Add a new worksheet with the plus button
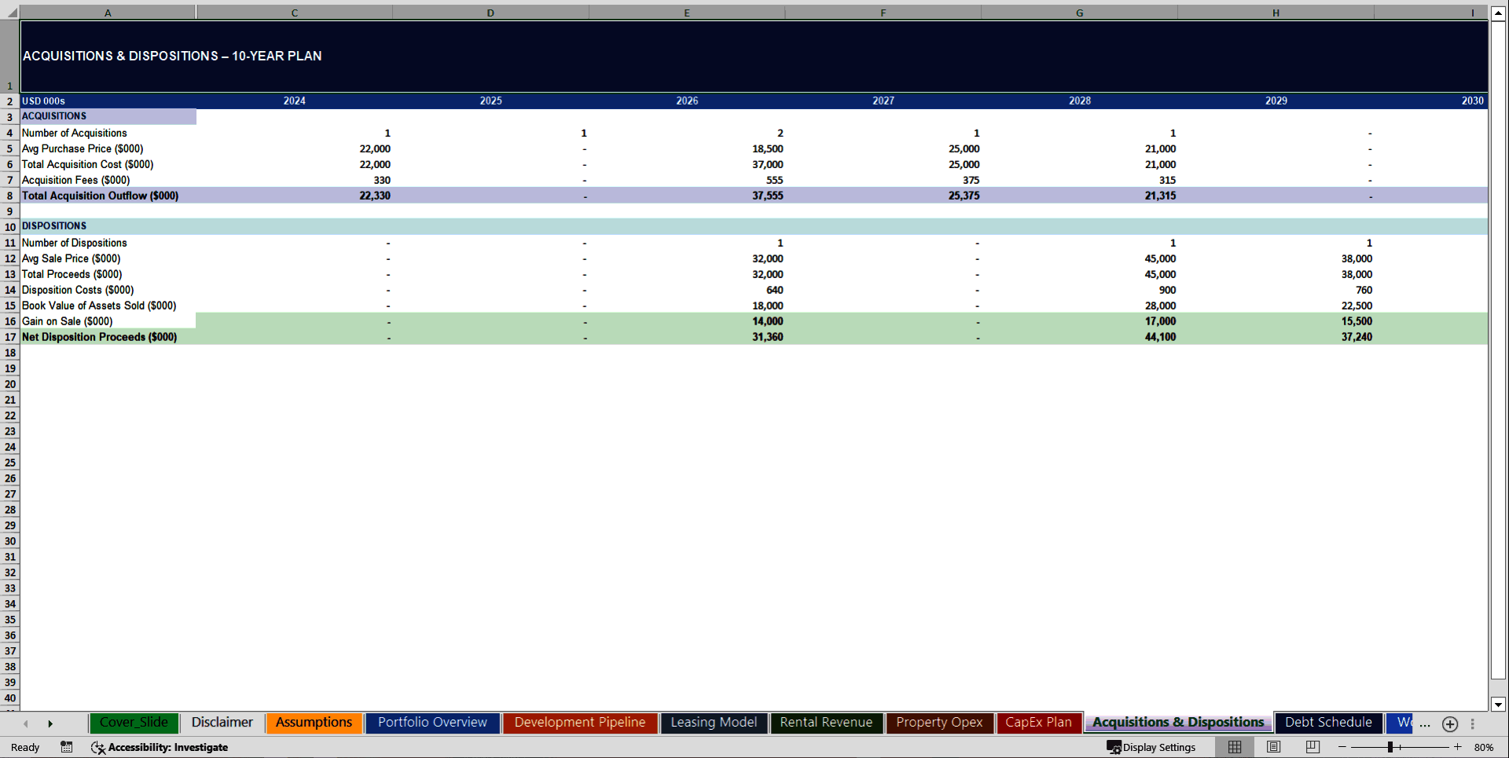The image size is (1509, 758). pyautogui.click(x=1450, y=724)
